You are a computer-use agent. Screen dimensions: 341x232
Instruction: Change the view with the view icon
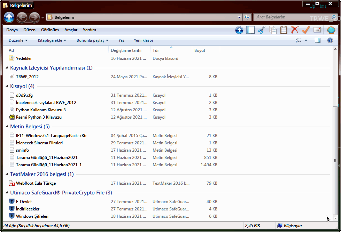[299, 40]
